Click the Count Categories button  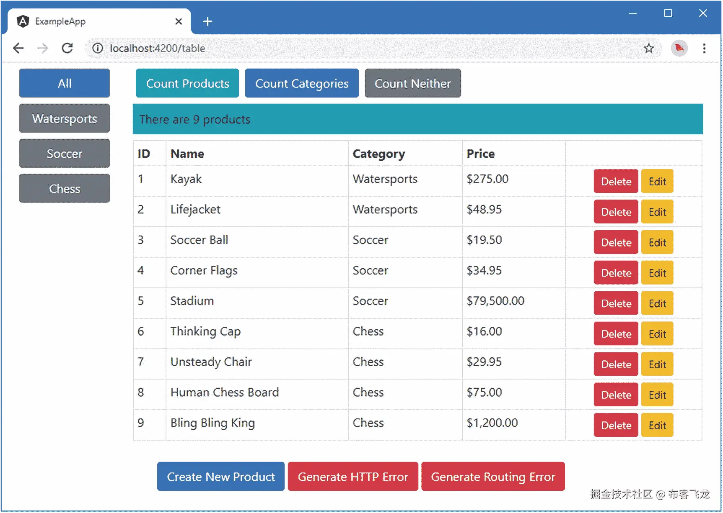pyautogui.click(x=302, y=83)
